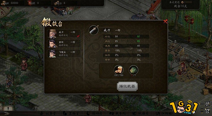Click the sword weapon icon in details

94,30
